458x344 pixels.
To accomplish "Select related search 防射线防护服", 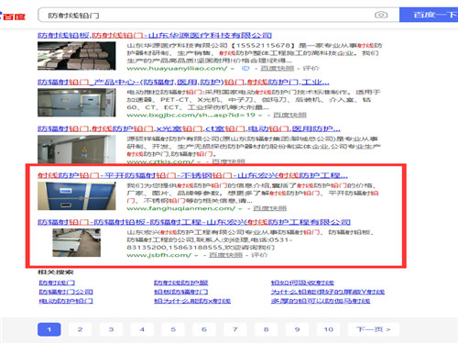I will 181,283.
